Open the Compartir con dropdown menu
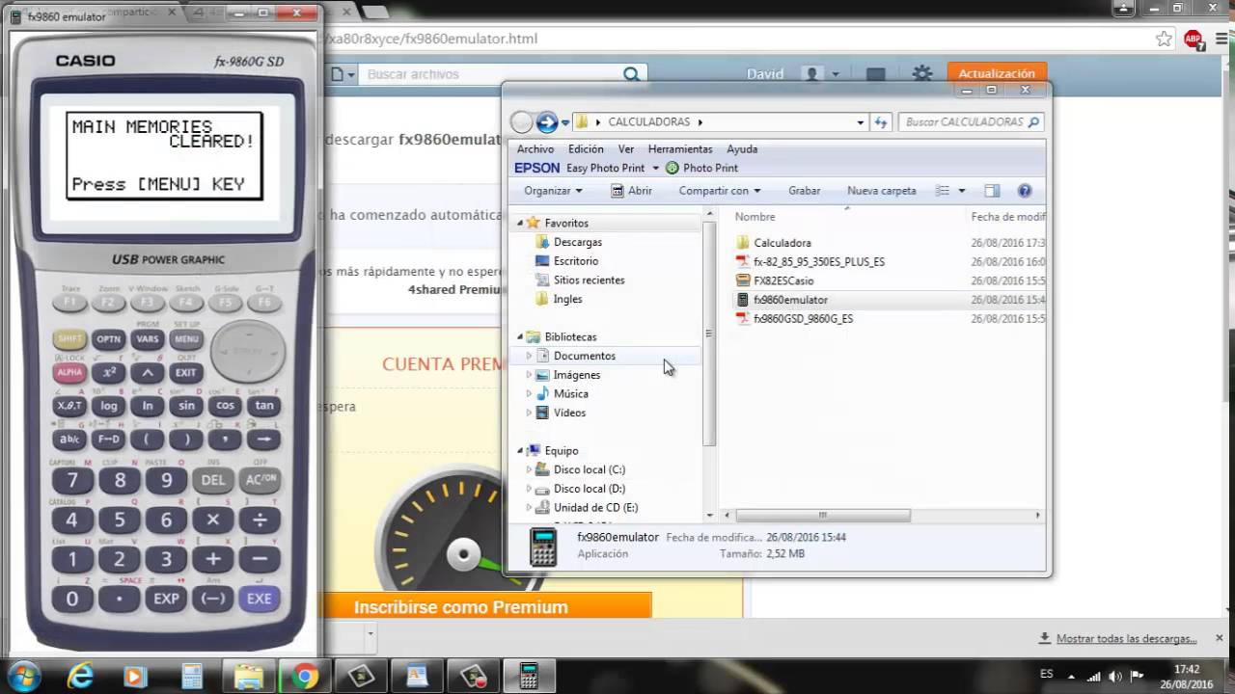 tap(720, 191)
